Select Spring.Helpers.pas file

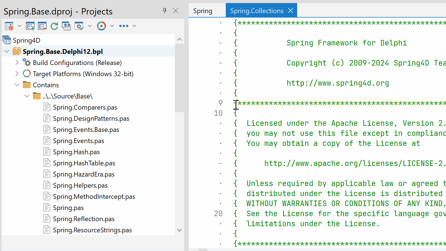[80, 185]
